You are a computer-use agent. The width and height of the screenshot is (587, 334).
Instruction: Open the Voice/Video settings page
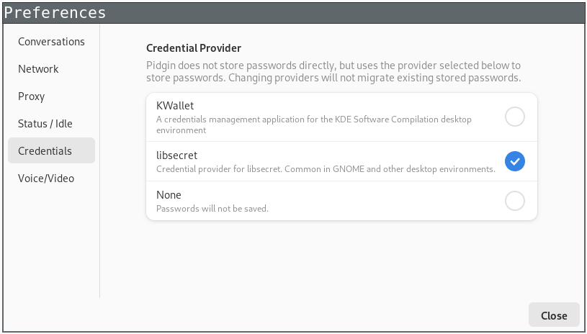46,179
